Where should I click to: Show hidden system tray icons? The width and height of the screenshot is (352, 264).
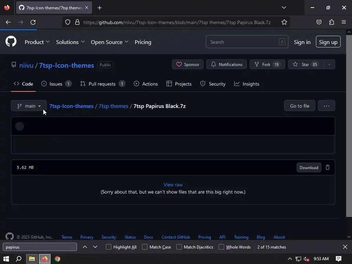tap(290, 259)
